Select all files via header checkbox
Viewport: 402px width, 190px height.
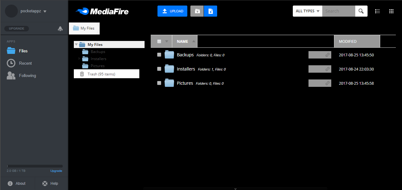point(159,41)
